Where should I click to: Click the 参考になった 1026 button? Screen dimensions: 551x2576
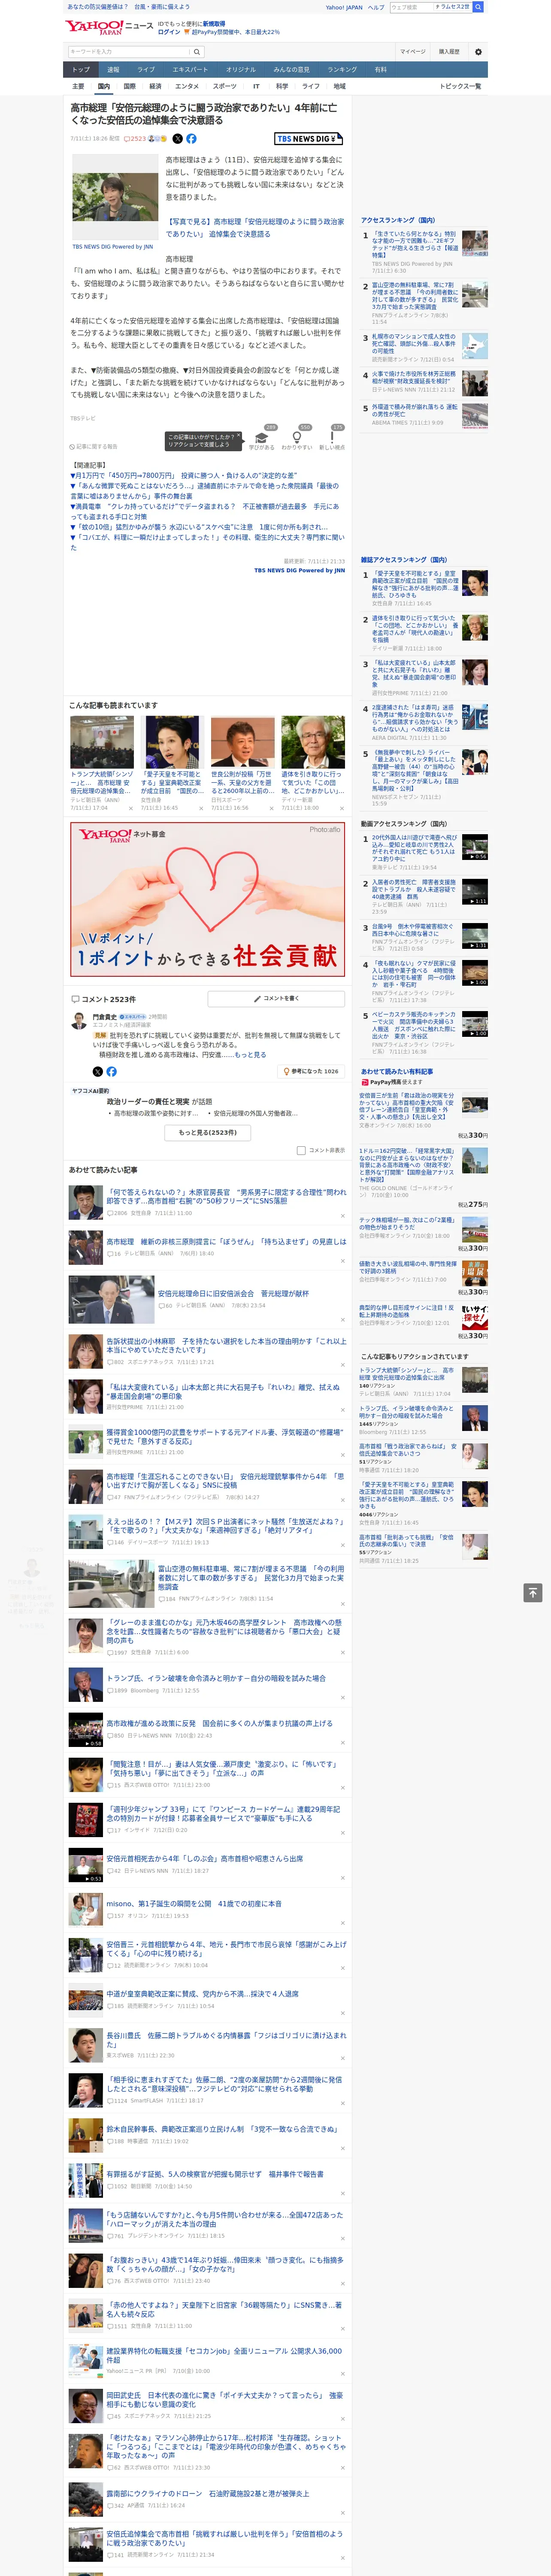[312, 1071]
